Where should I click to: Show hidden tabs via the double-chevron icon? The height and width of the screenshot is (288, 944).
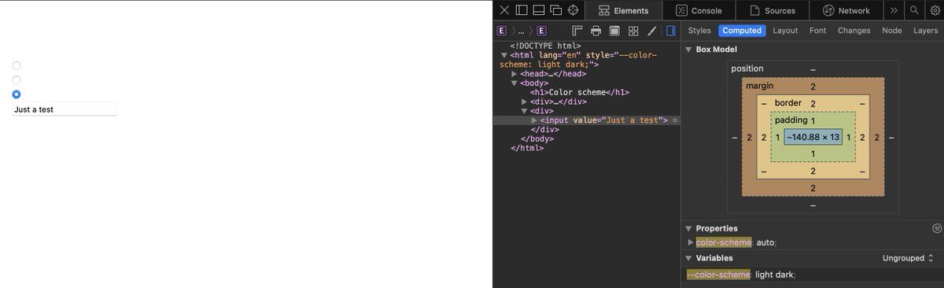coord(894,10)
